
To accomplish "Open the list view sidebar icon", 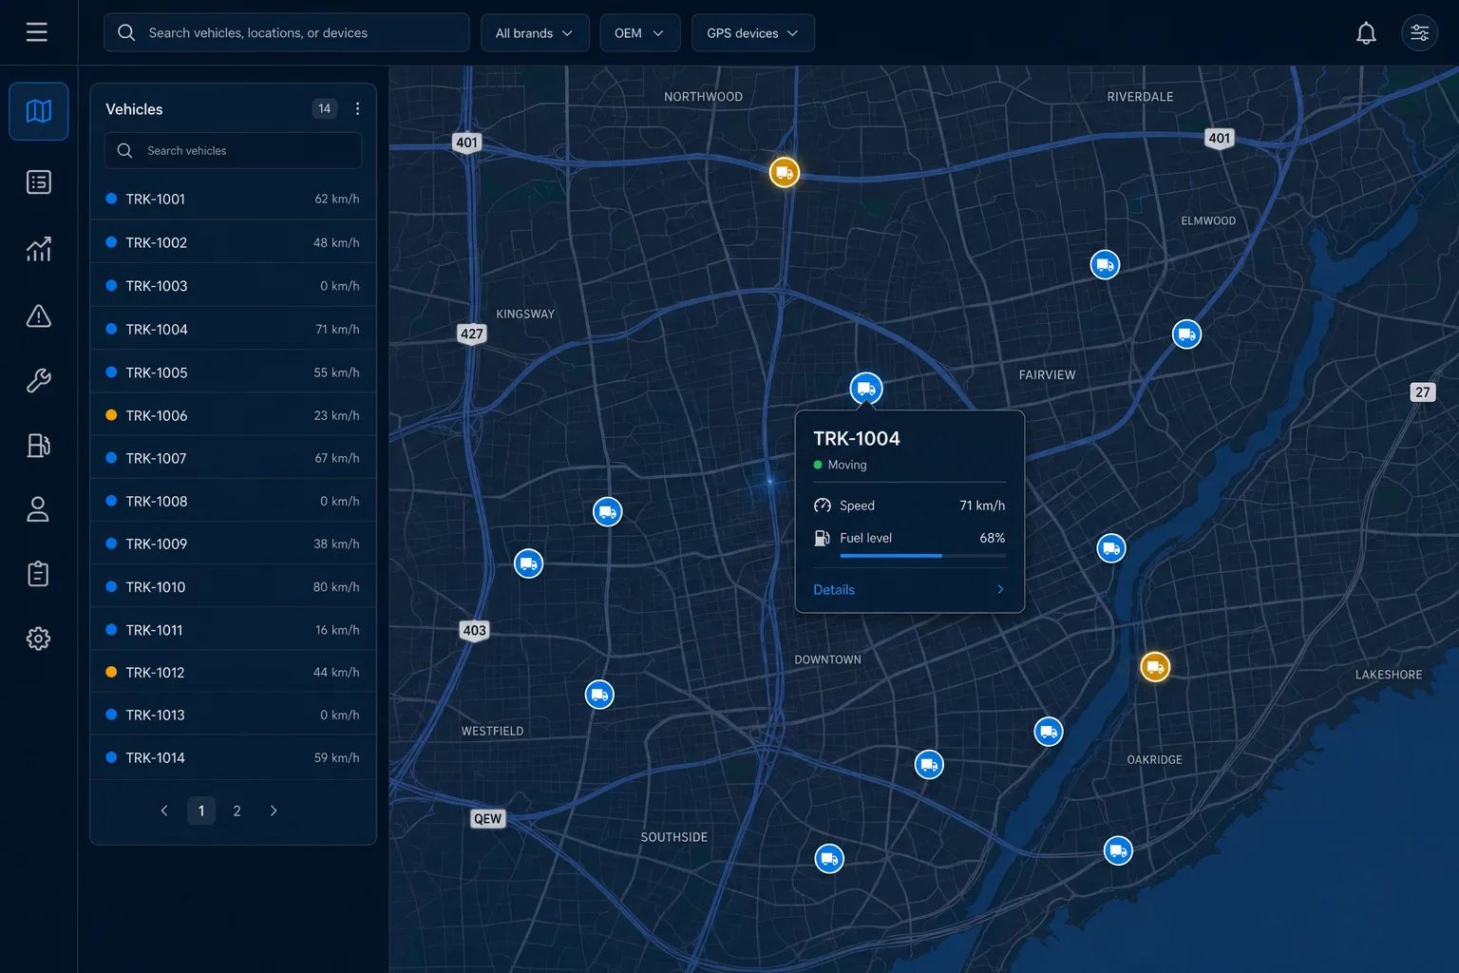I will (x=39, y=181).
